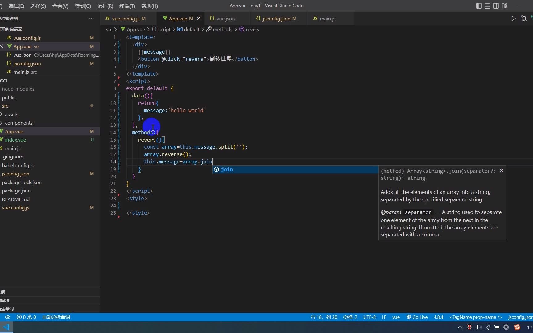533x333 pixels.
Task: Expand the public folder
Action: click(x=50, y=97)
